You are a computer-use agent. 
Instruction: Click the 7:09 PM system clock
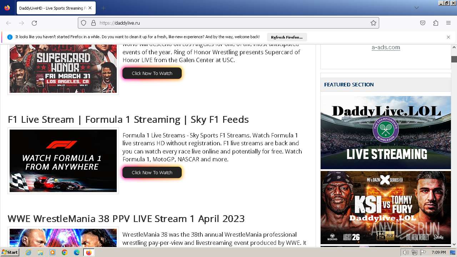tap(438, 252)
